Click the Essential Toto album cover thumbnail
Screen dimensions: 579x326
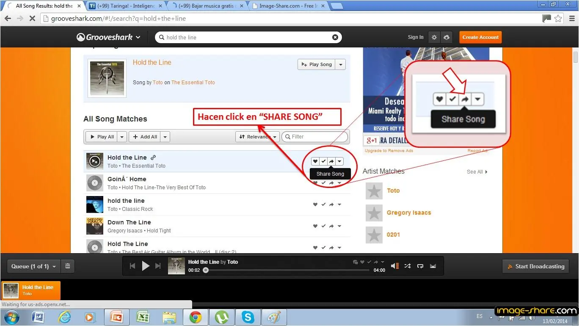[x=108, y=78]
